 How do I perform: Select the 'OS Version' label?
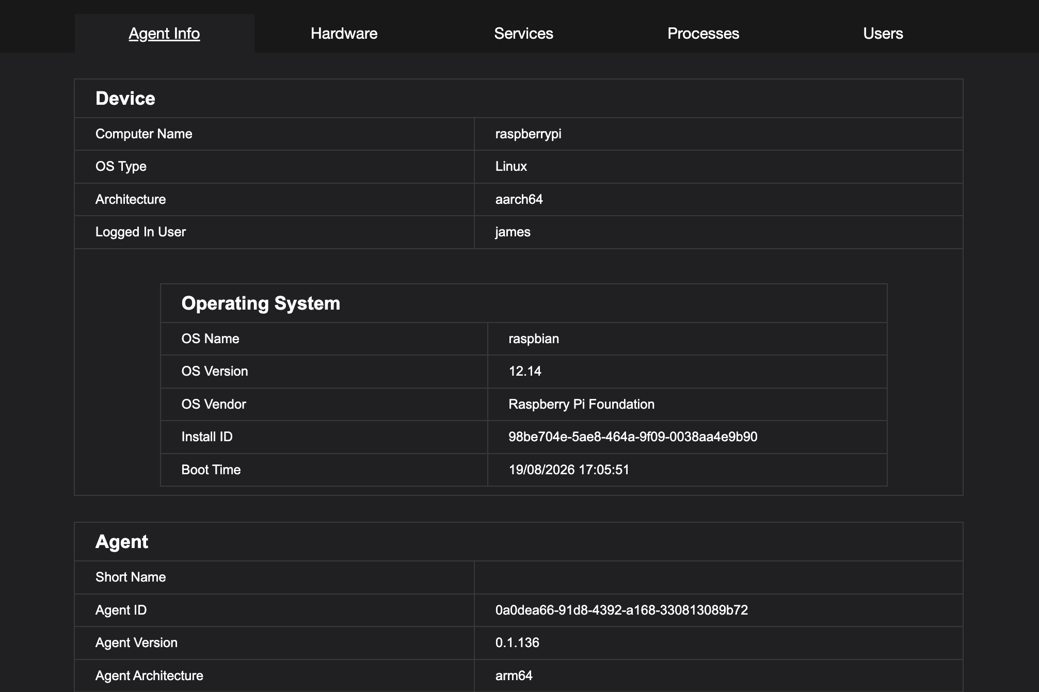(x=215, y=371)
